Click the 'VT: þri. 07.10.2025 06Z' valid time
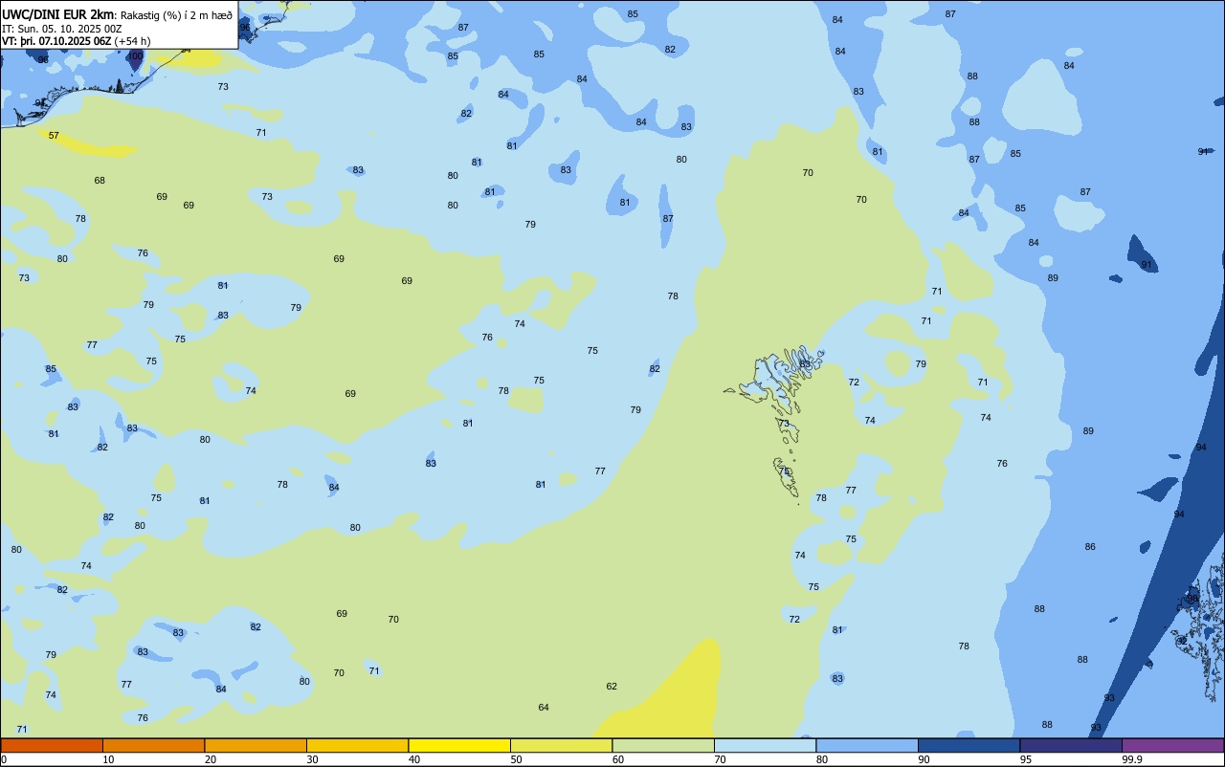 (x=56, y=41)
